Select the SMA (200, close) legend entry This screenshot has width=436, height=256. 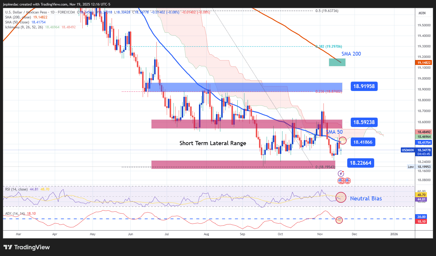[x=18, y=17]
